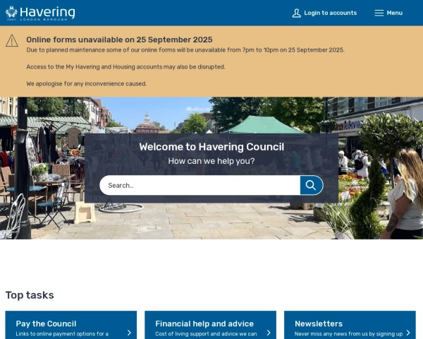Click the warning triangle alert icon
Image resolution: width=423 pixels, height=339 pixels.
tap(12, 41)
